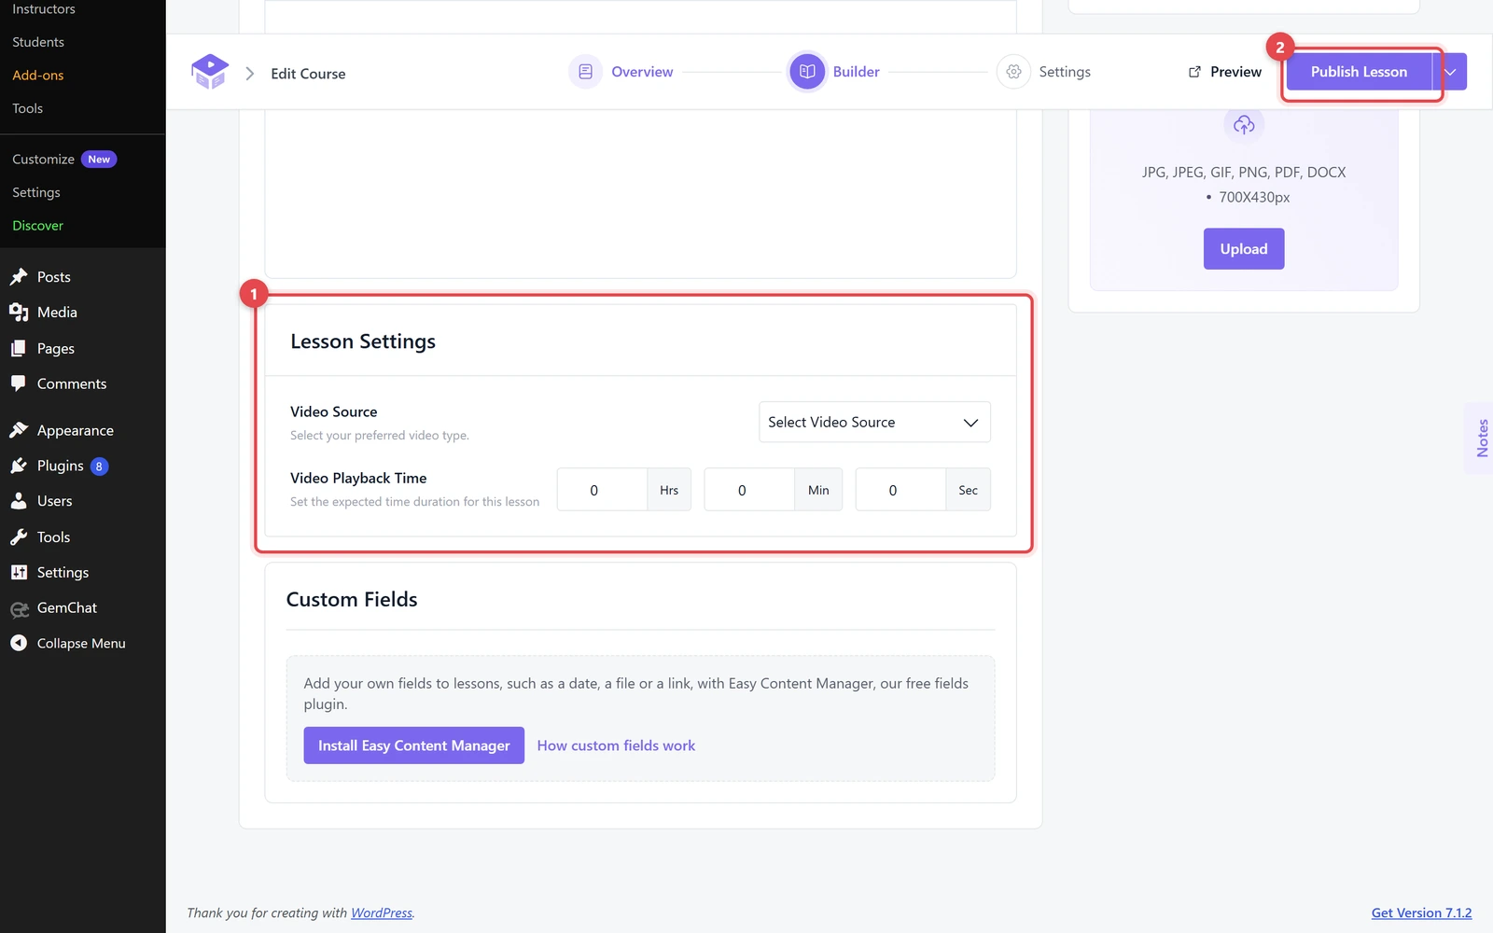Click the Preview text link

tap(1235, 72)
